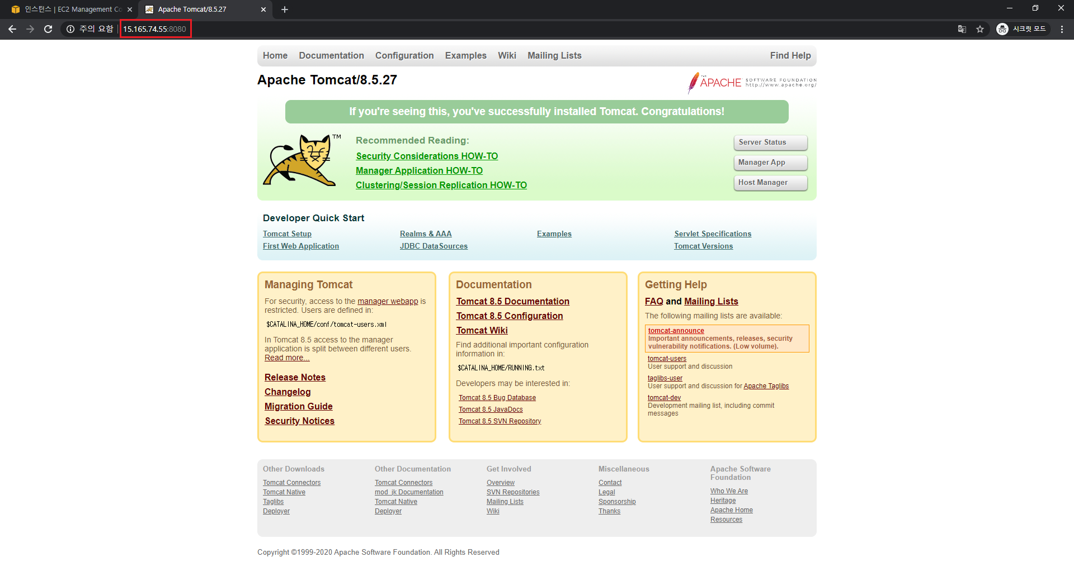Open SVN Repositories footer link
Image resolution: width=1074 pixels, height=581 pixels.
[x=513, y=492]
